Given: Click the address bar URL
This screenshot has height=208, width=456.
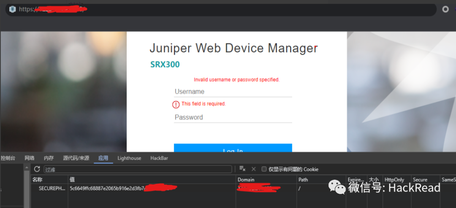Looking at the screenshot, I should pyautogui.click(x=53, y=9).
